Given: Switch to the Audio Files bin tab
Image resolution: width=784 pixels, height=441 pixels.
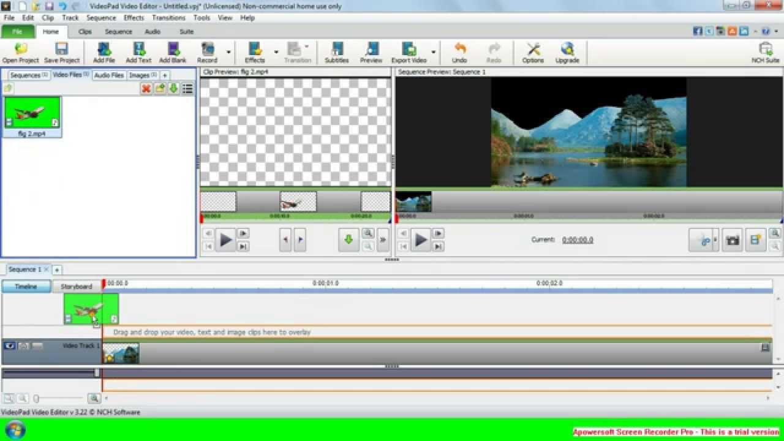Looking at the screenshot, I should 109,75.
